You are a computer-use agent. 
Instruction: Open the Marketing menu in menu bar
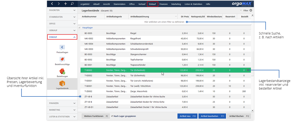coord(176,4)
